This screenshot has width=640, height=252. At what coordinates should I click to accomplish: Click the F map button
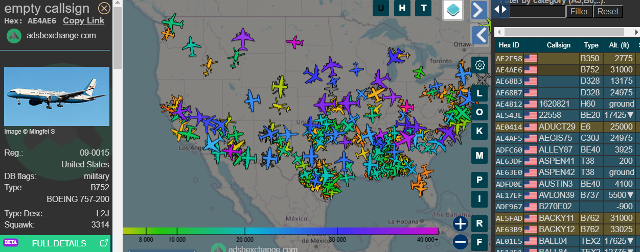(479, 242)
